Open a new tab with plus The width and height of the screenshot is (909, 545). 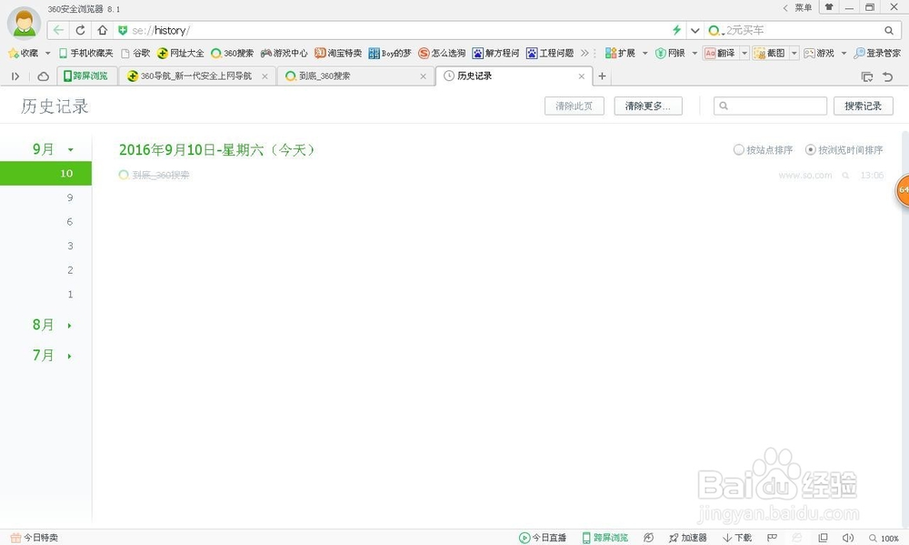[x=602, y=76]
